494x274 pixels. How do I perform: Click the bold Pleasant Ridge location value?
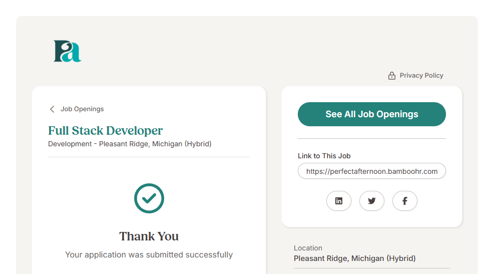[354, 259]
